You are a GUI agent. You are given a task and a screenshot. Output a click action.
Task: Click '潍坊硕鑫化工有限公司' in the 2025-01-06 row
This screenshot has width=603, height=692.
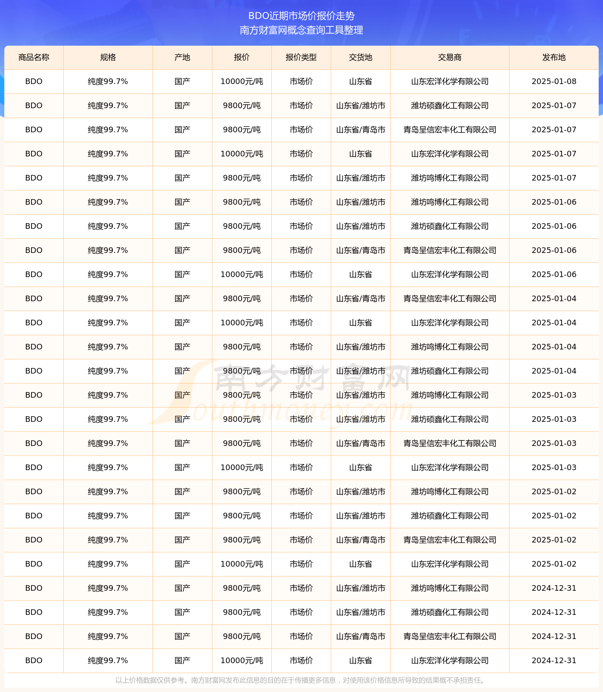[x=450, y=226]
